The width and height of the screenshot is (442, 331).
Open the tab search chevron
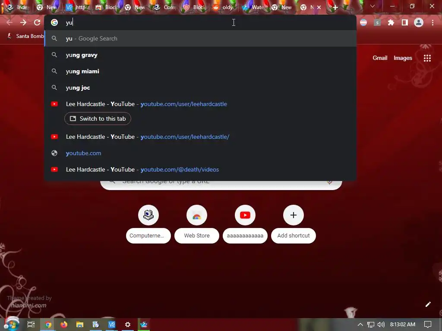pos(373,6)
